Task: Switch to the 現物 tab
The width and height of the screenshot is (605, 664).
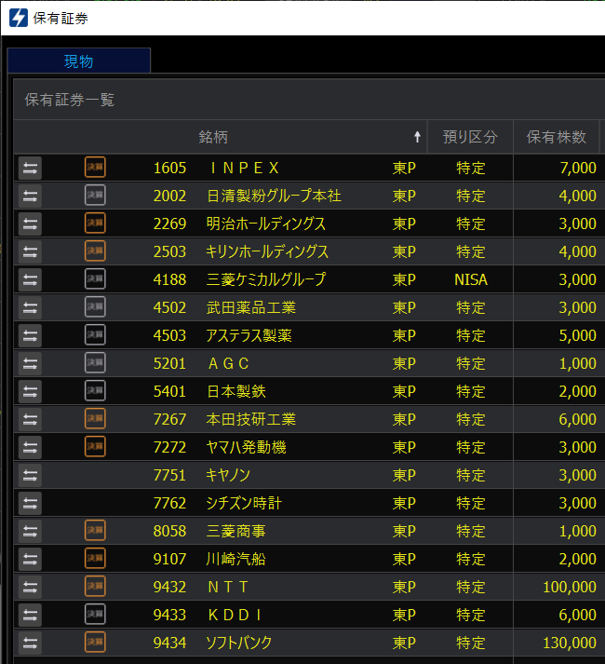Action: click(x=79, y=61)
